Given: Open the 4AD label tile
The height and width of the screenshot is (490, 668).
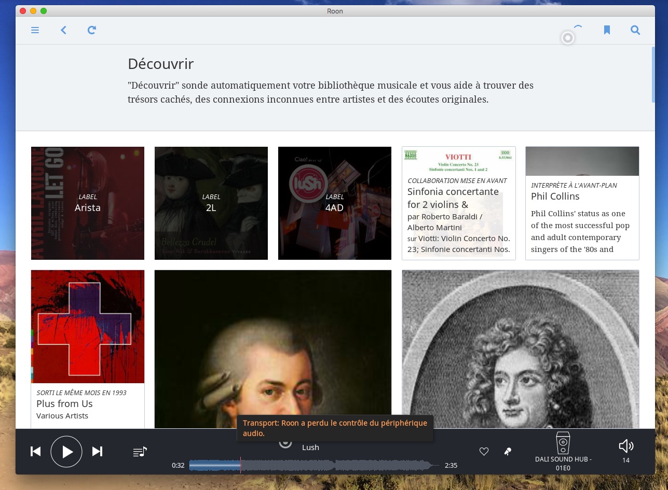Looking at the screenshot, I should [335, 203].
